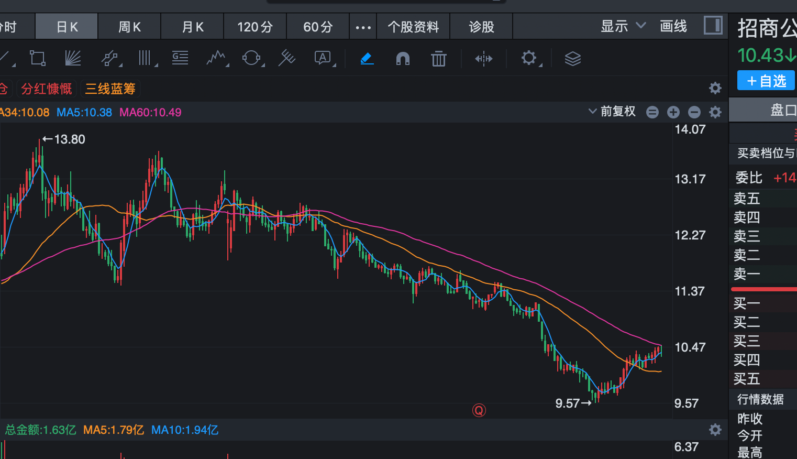Switch to the 60分 chart tab

tap(318, 27)
